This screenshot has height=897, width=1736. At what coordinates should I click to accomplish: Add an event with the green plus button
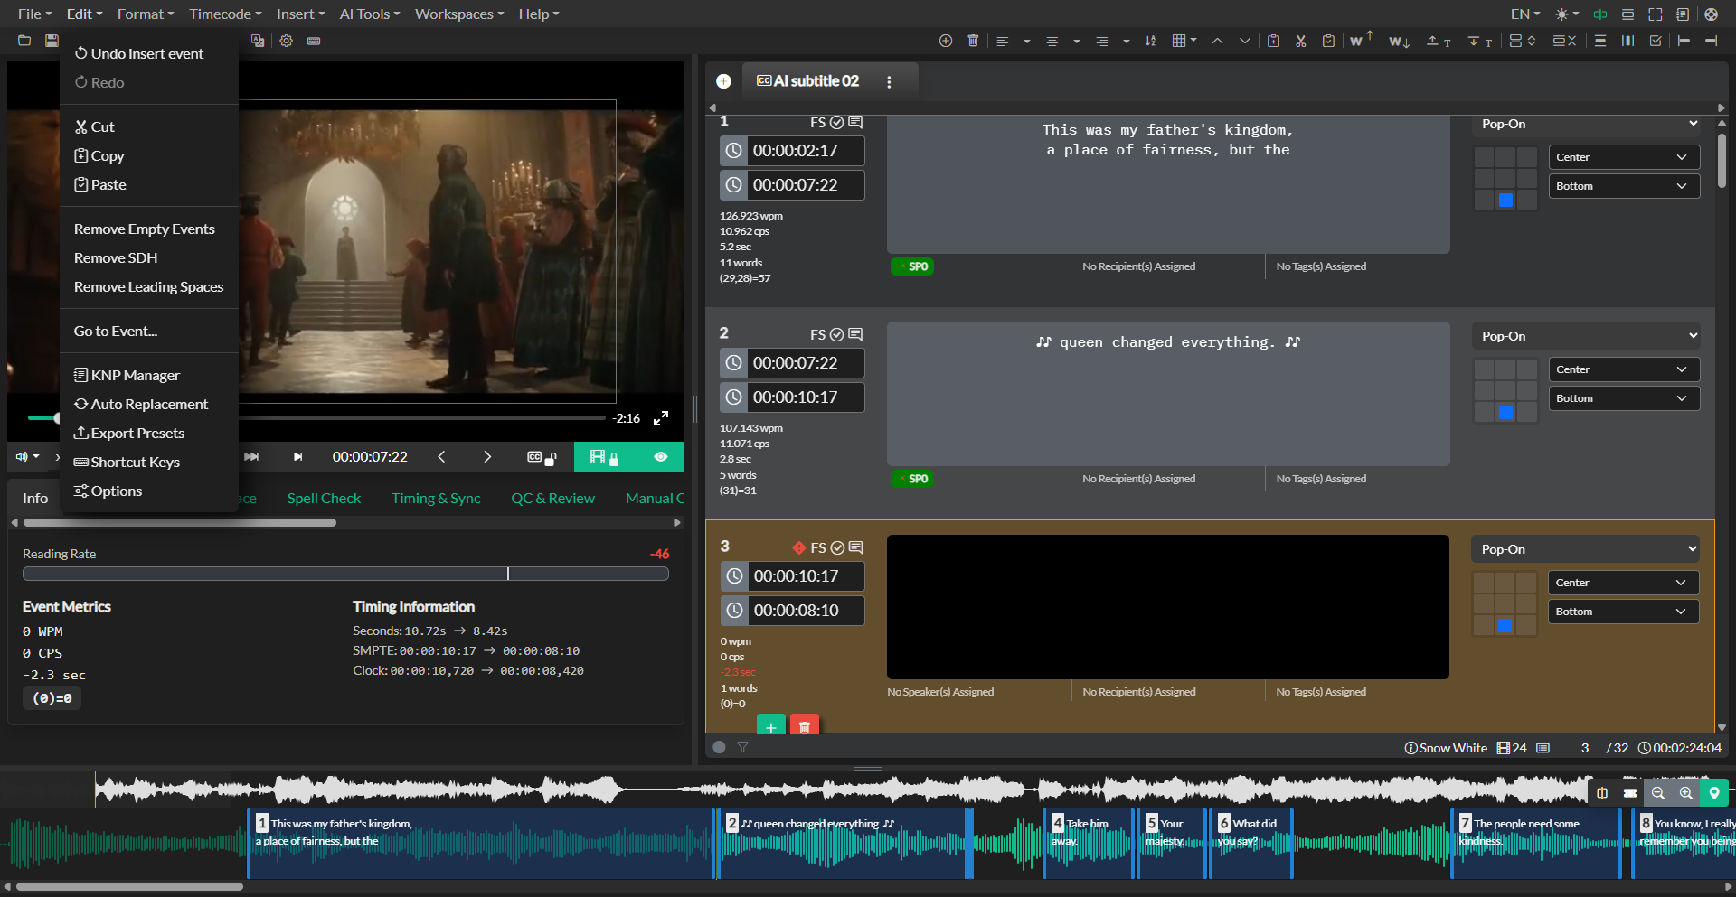(770, 726)
